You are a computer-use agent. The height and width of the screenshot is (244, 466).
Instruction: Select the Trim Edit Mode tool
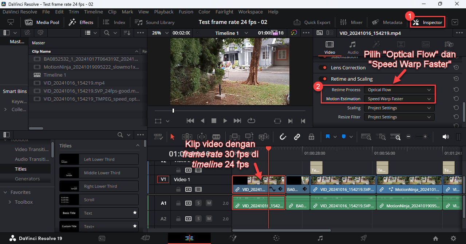[187, 137]
